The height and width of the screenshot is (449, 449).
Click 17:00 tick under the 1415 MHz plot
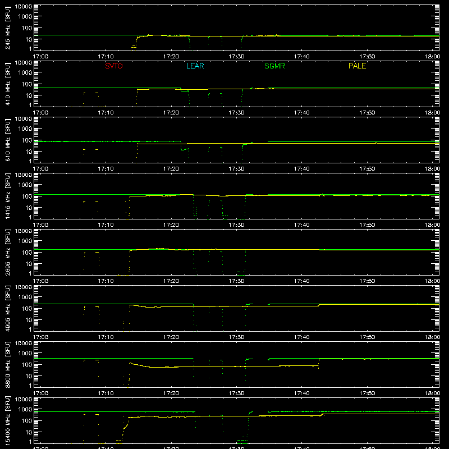[x=40, y=225]
